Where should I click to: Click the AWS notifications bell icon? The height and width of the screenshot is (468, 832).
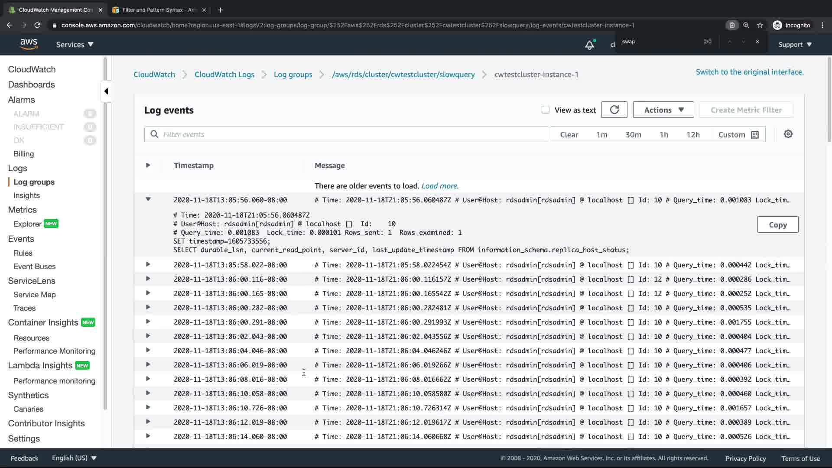click(589, 45)
